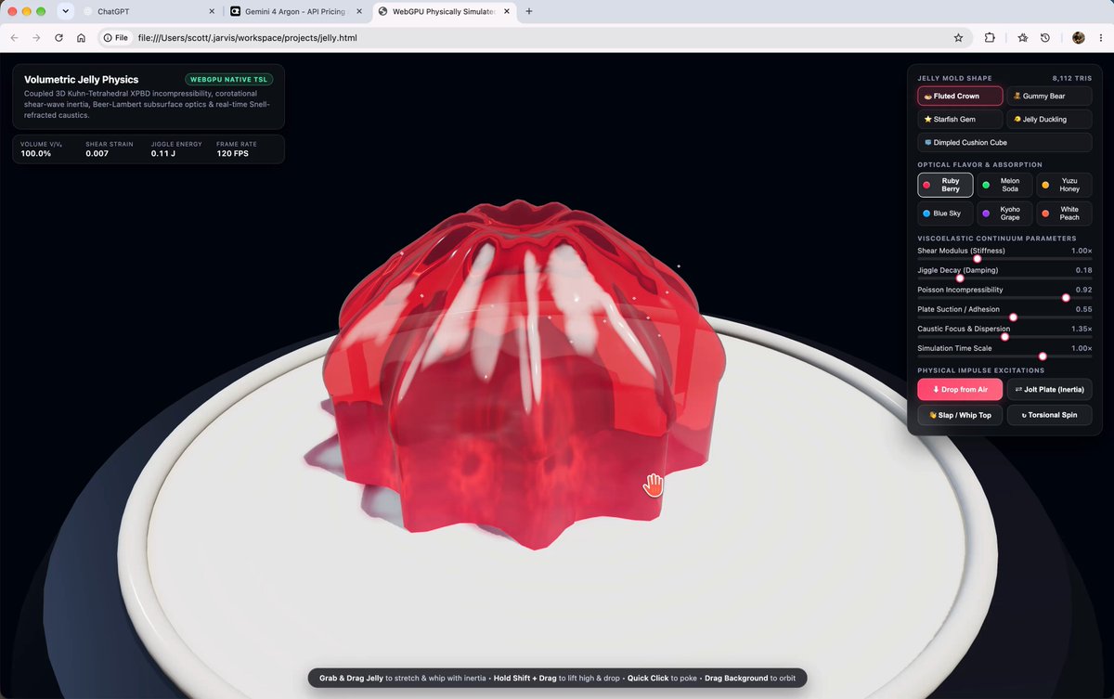Select the Ruby Berry flavor
The width and height of the screenshot is (1114, 699).
point(945,185)
